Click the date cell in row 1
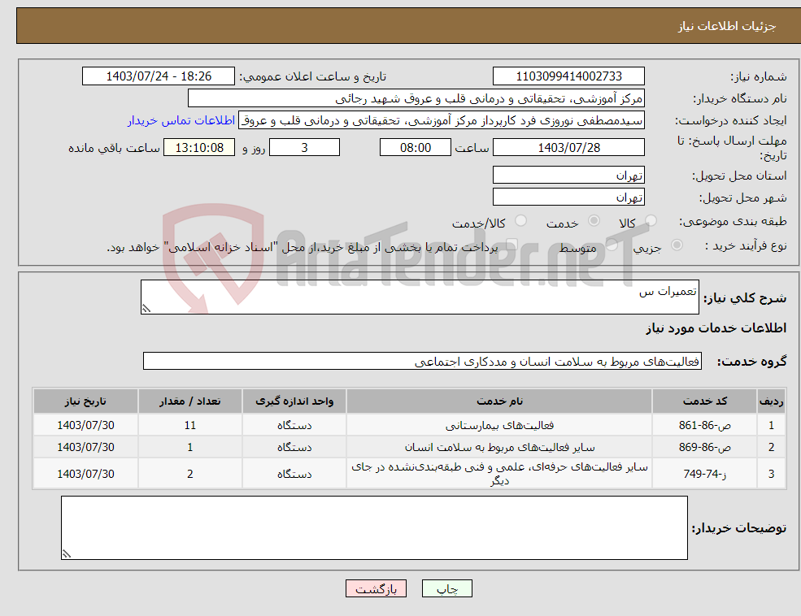 85,425
